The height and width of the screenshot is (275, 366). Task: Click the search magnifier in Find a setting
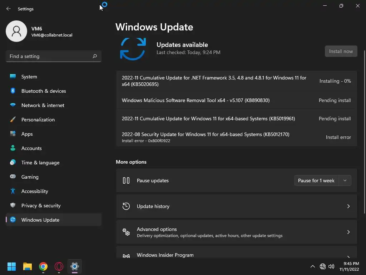point(94,56)
